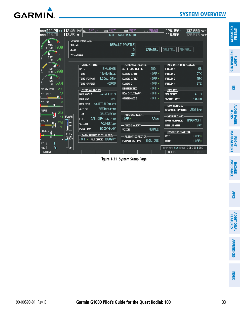Image resolution: width=240 pixels, height=311 pixels.
Task: Select the ENGINE softkey
Action: [x=47, y=152]
